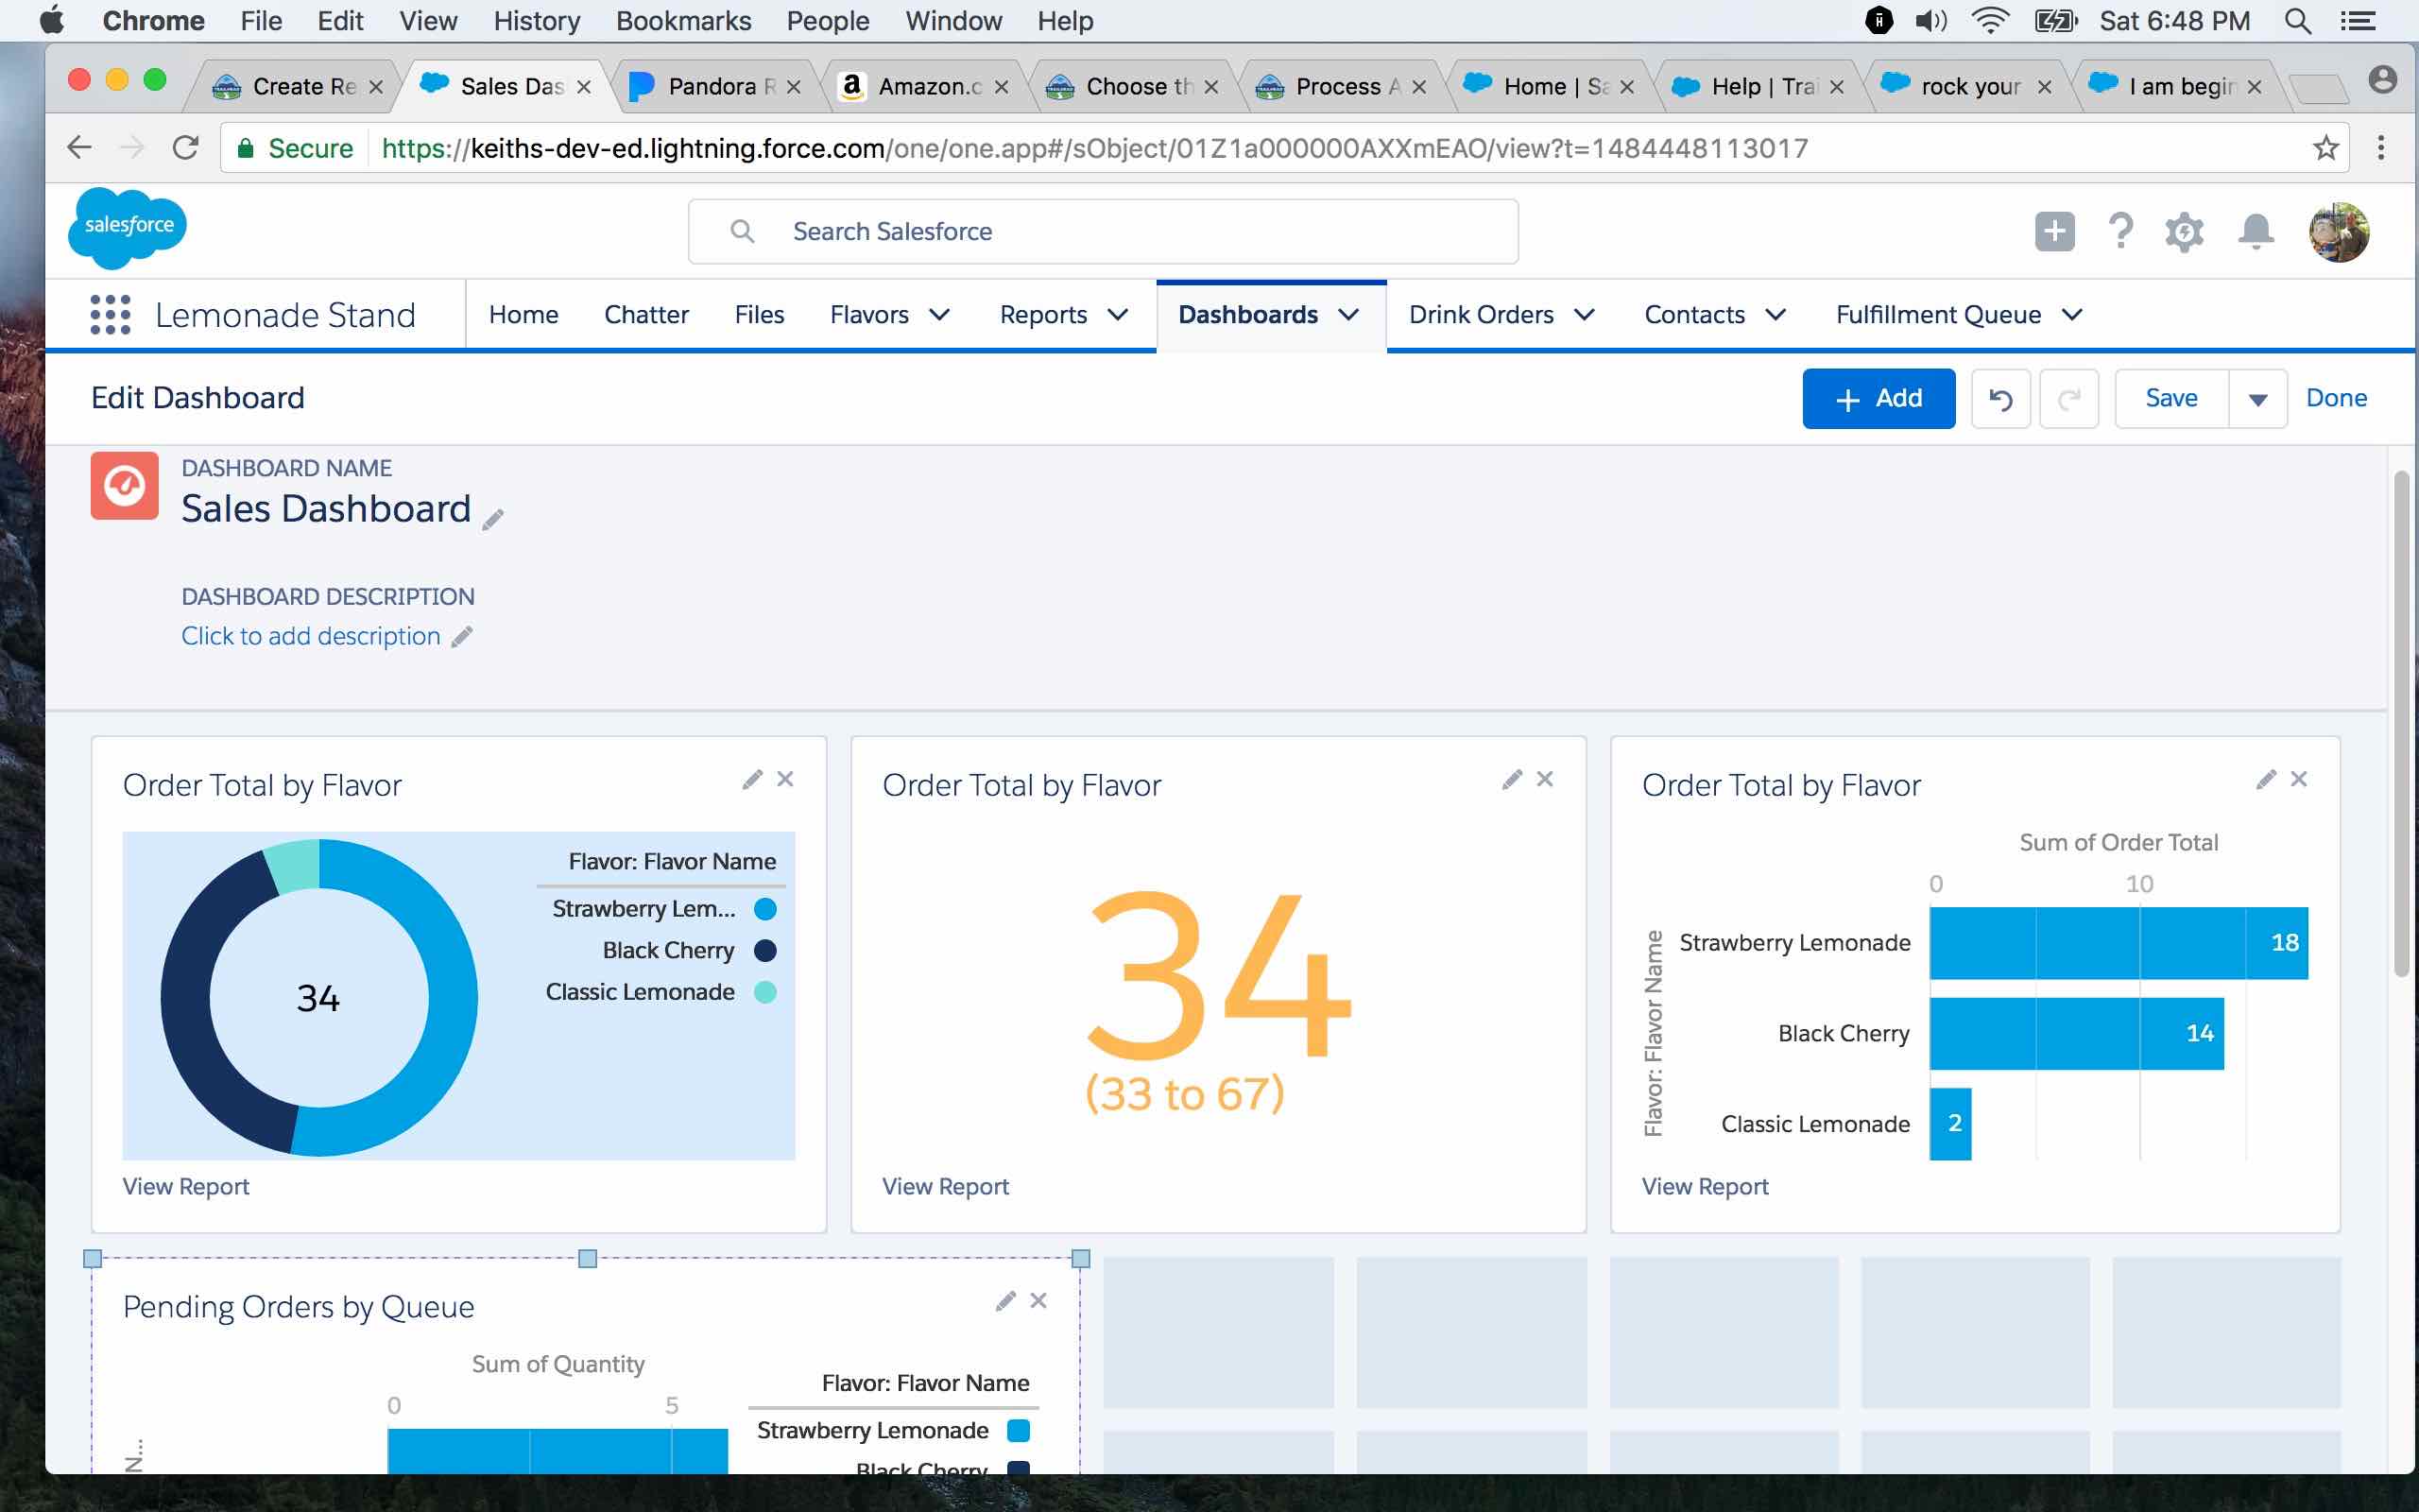Screen dimensions: 2419x1512
Task: Edit the donut chart component pencil
Action: 752,779
